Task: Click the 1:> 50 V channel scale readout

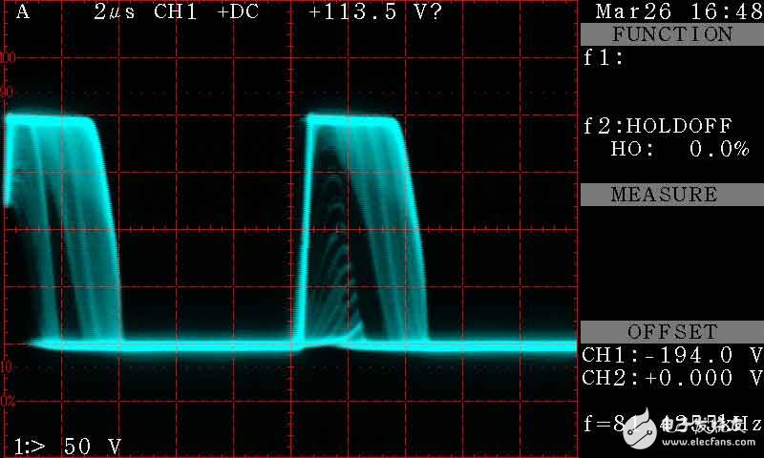Action: (68, 447)
